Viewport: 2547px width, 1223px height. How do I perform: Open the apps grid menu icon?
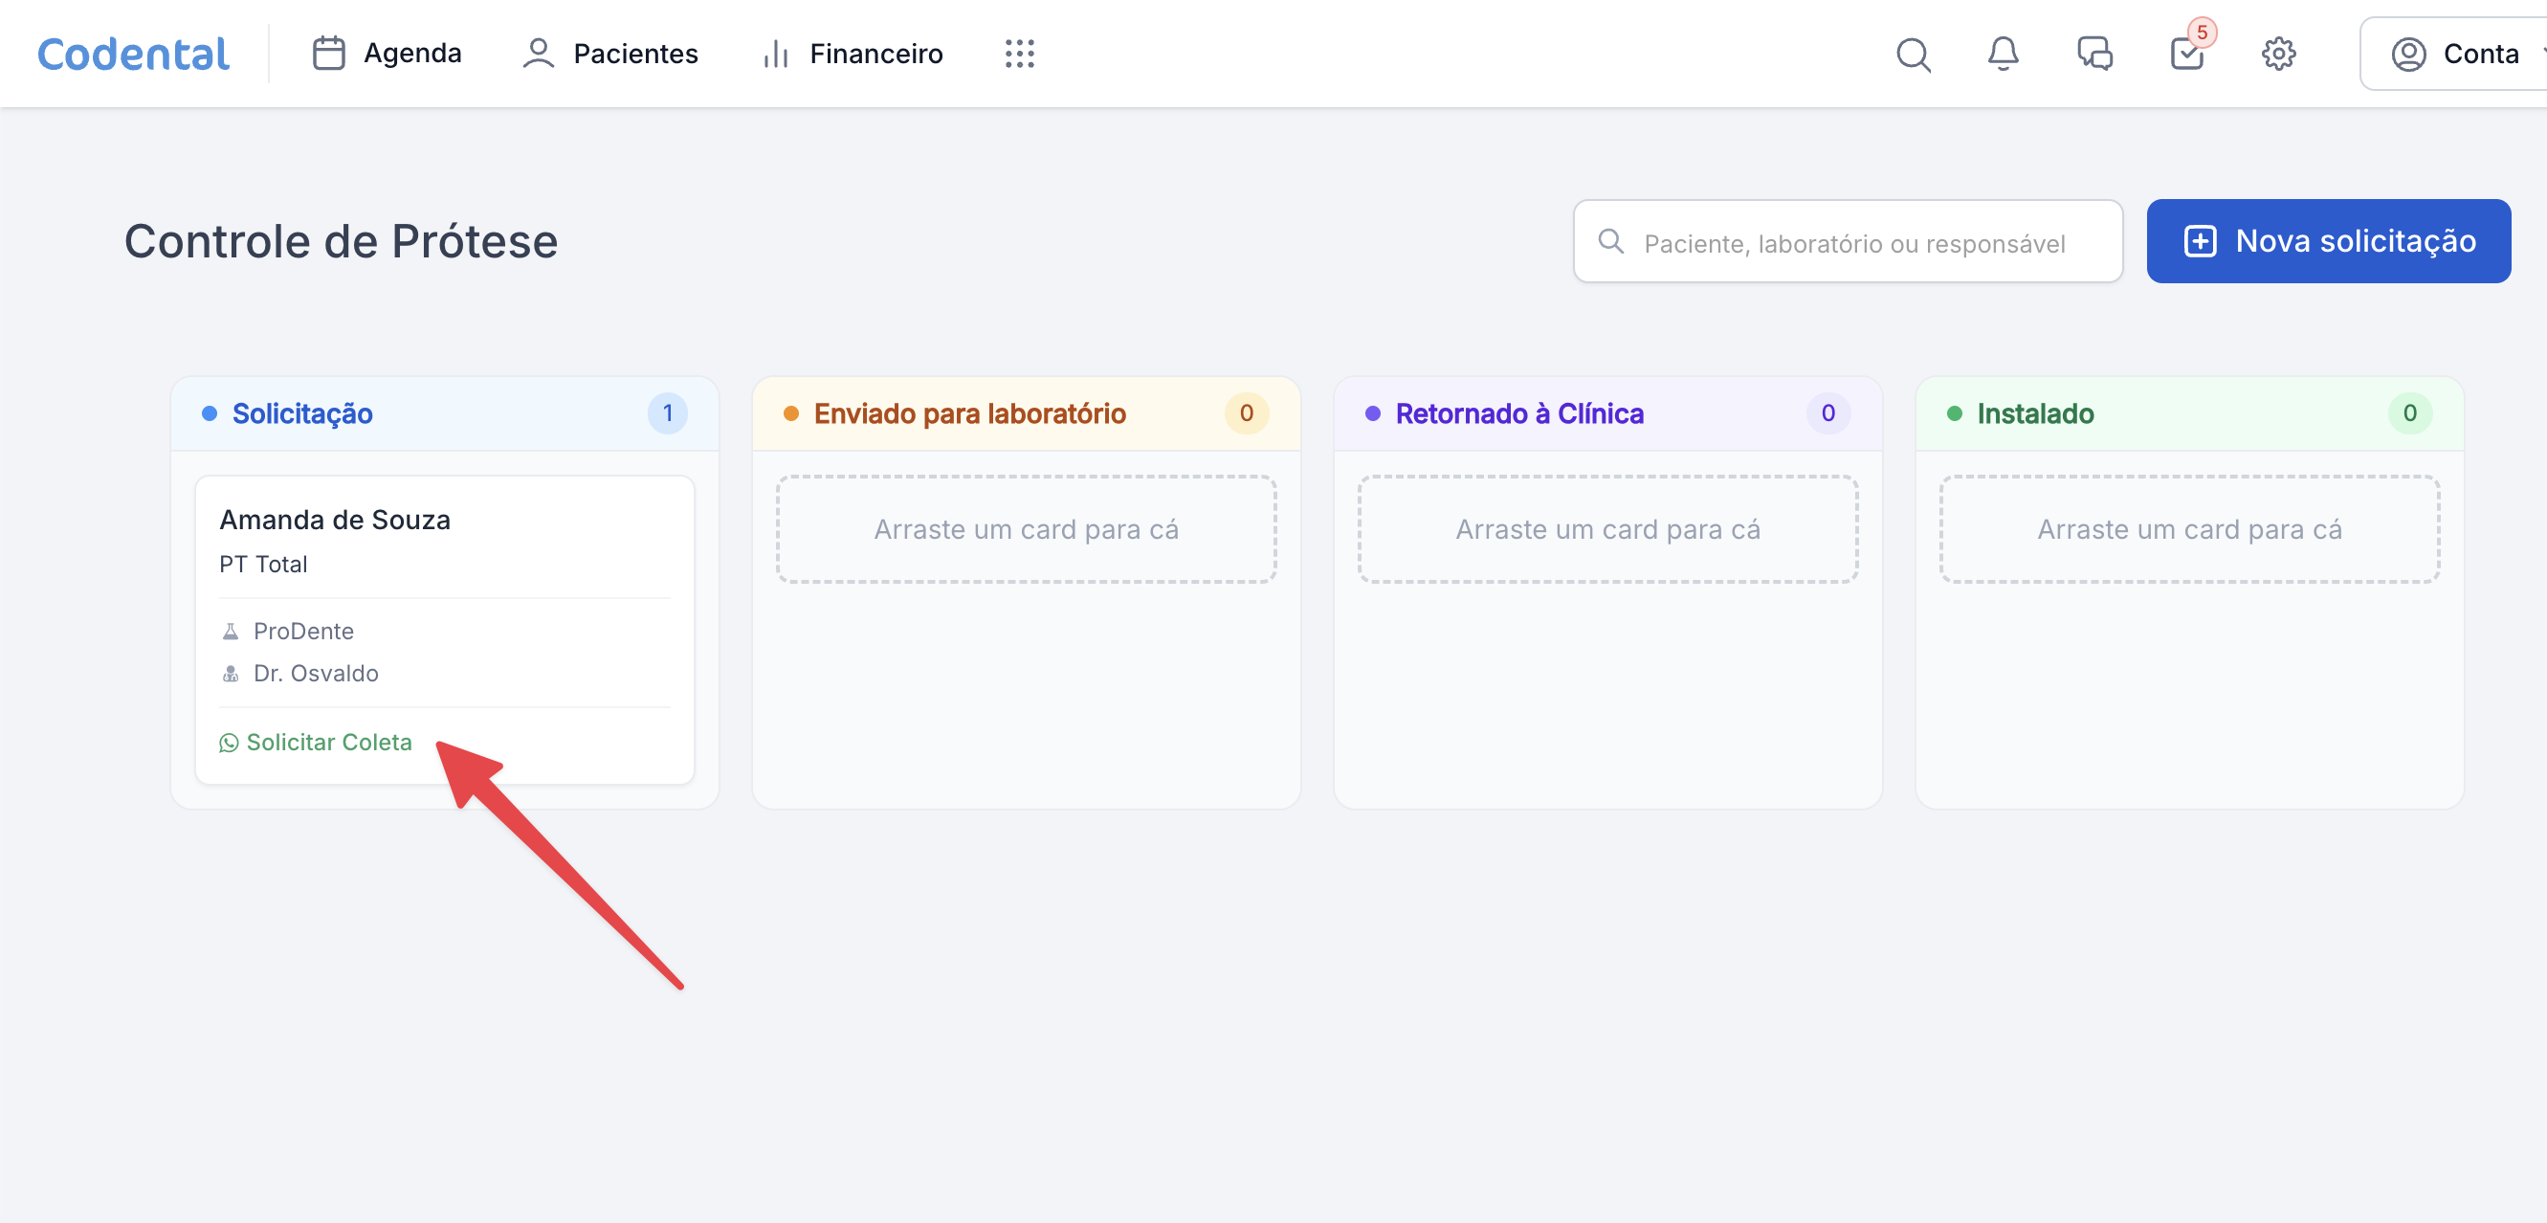tap(1019, 54)
